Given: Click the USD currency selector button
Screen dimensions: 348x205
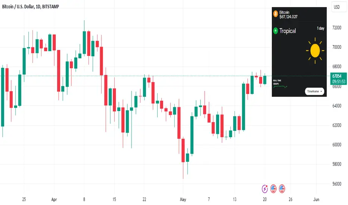Looking at the screenshot, I should click(x=337, y=7).
